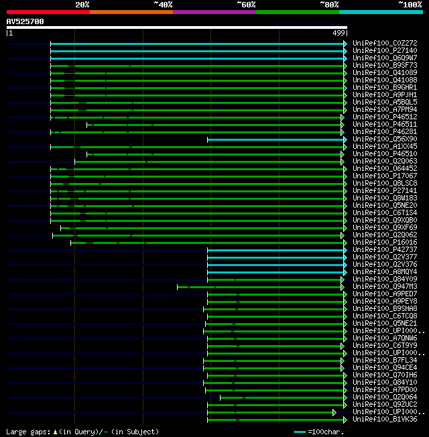Click the UniRef100_O64452 label
Image resolution: width=429 pixels, height=437 pixels.
pos(385,169)
